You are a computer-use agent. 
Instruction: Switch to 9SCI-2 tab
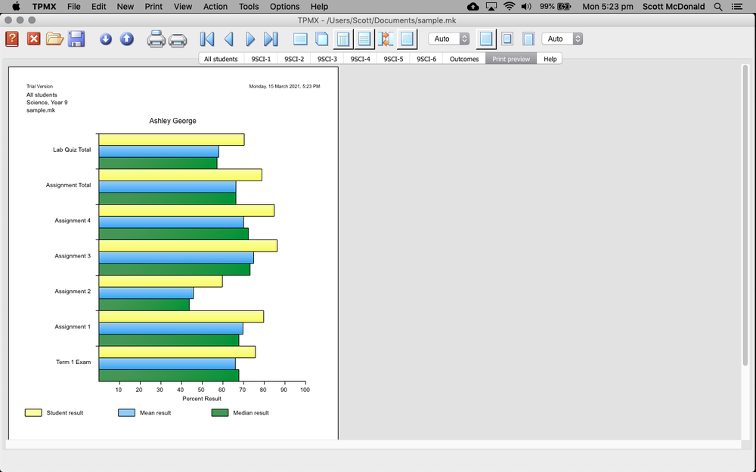pos(294,59)
